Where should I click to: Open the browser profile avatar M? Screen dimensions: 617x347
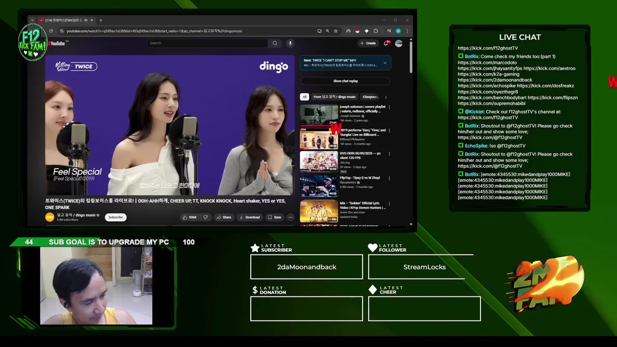[x=398, y=31]
